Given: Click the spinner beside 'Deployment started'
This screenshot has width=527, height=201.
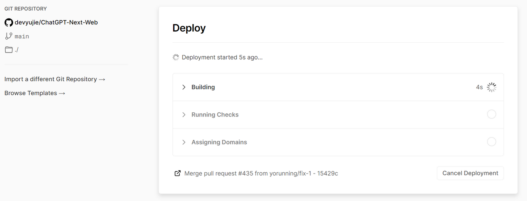Looking at the screenshot, I should 176,57.
